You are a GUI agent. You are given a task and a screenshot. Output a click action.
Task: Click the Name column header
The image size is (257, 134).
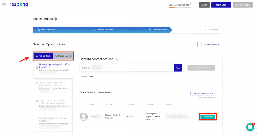(x=92, y=105)
